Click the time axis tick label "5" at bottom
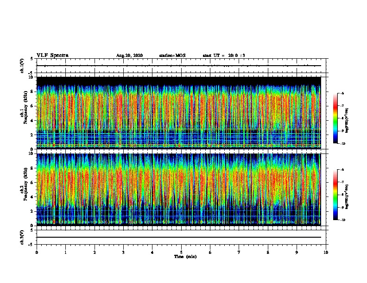This screenshot has width=367, height=283. point(181,252)
